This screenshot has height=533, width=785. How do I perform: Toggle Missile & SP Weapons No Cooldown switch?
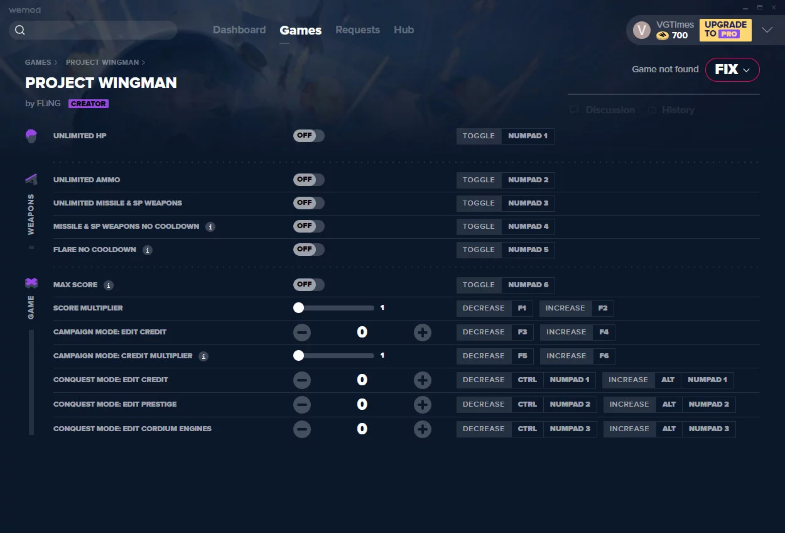[309, 226]
